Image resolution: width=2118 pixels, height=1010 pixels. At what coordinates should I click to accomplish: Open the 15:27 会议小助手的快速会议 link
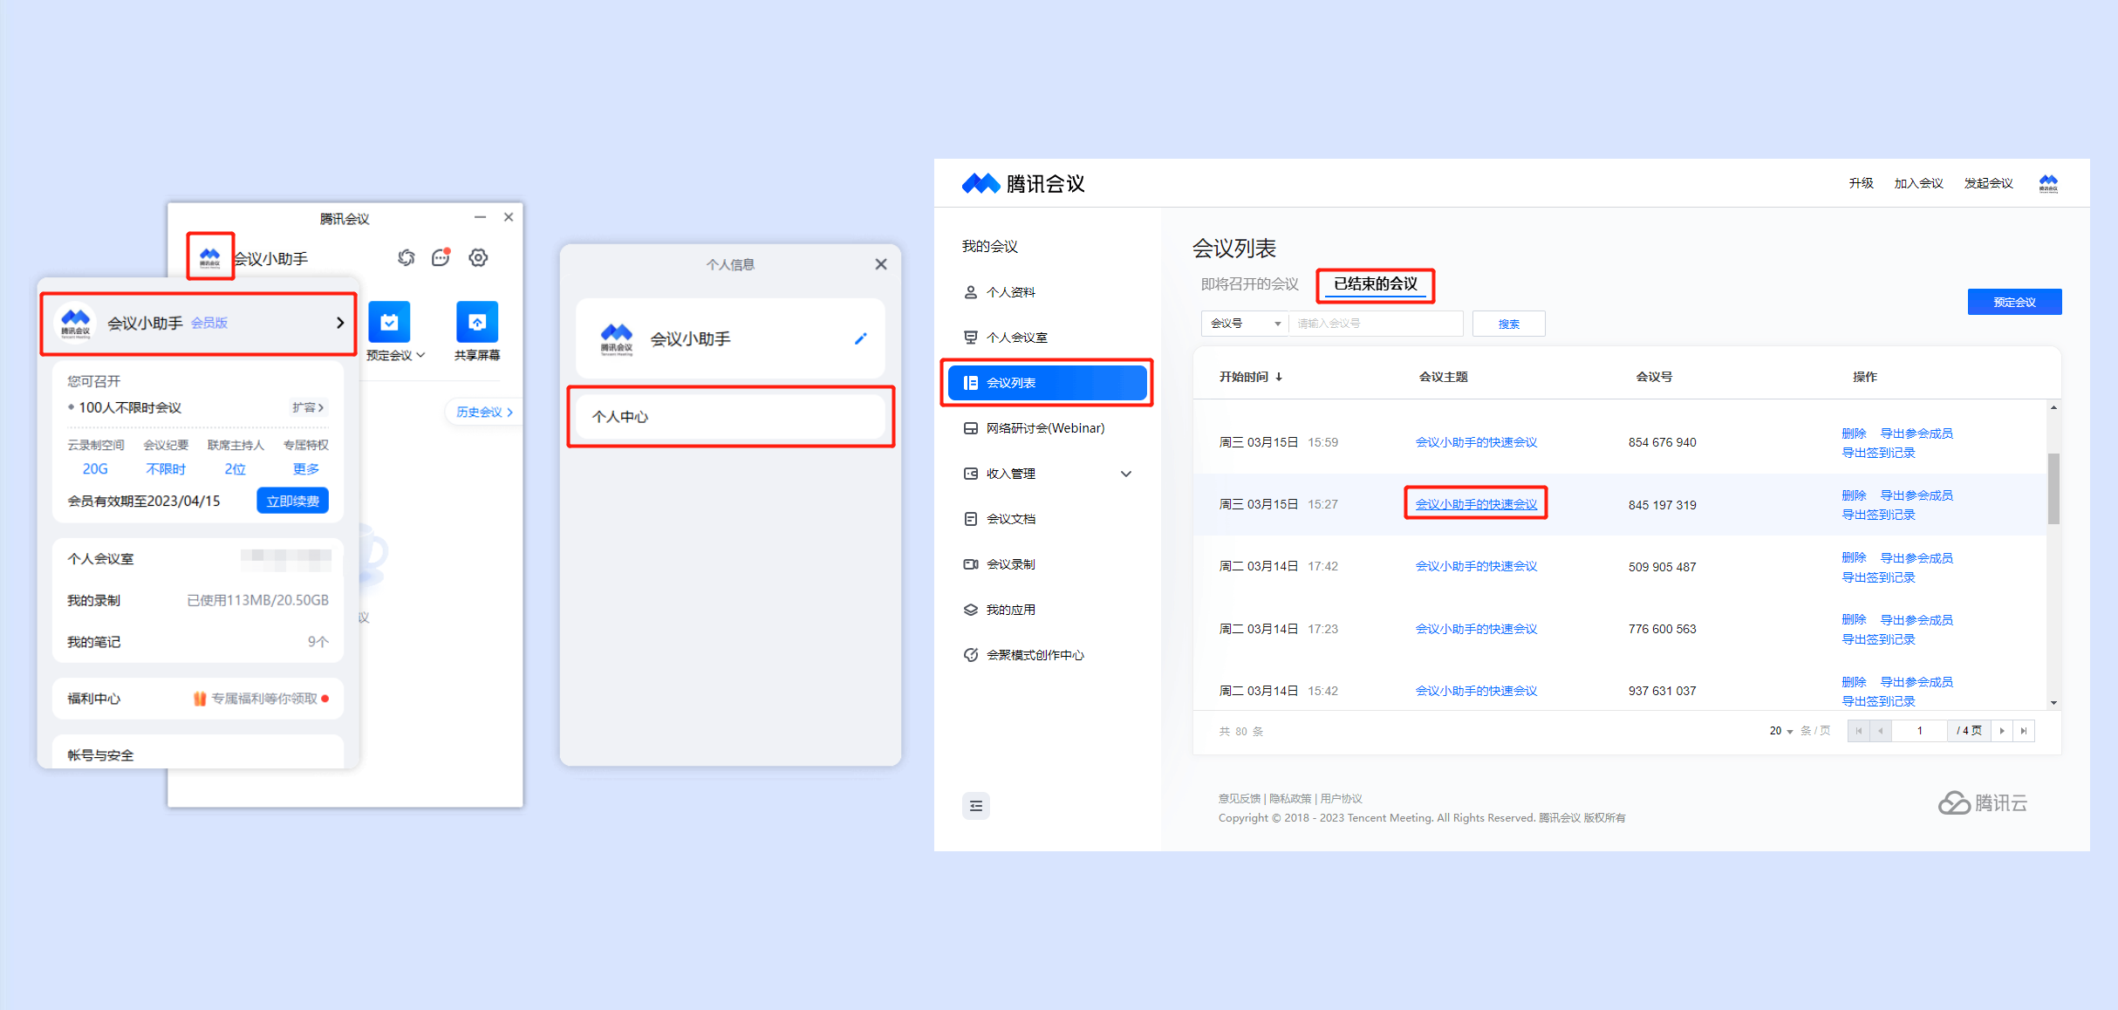tap(1476, 504)
